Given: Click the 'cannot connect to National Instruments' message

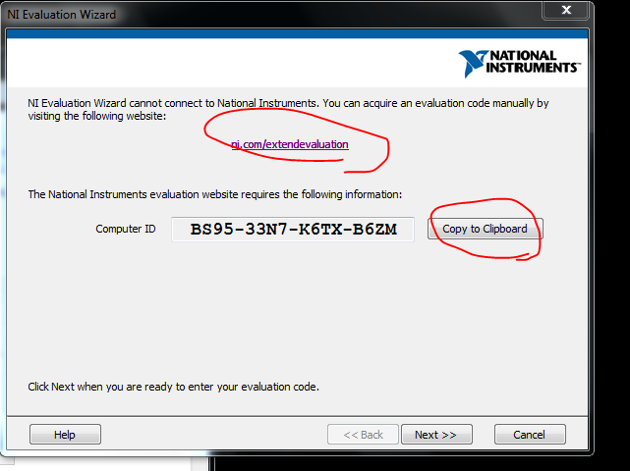Looking at the screenshot, I should [288, 110].
